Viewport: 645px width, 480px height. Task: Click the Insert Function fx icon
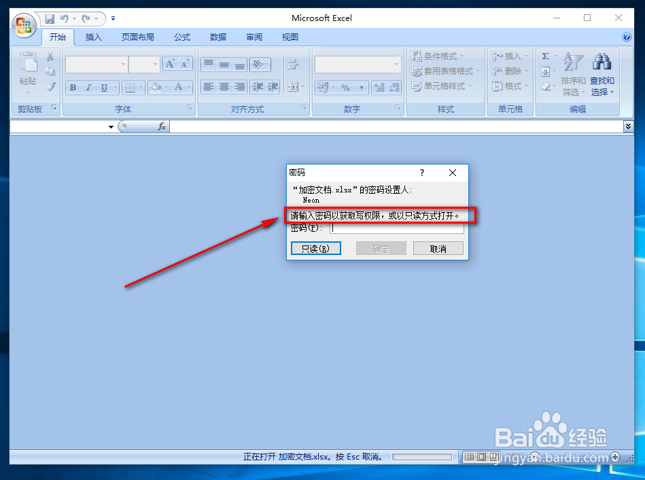pyautogui.click(x=162, y=126)
